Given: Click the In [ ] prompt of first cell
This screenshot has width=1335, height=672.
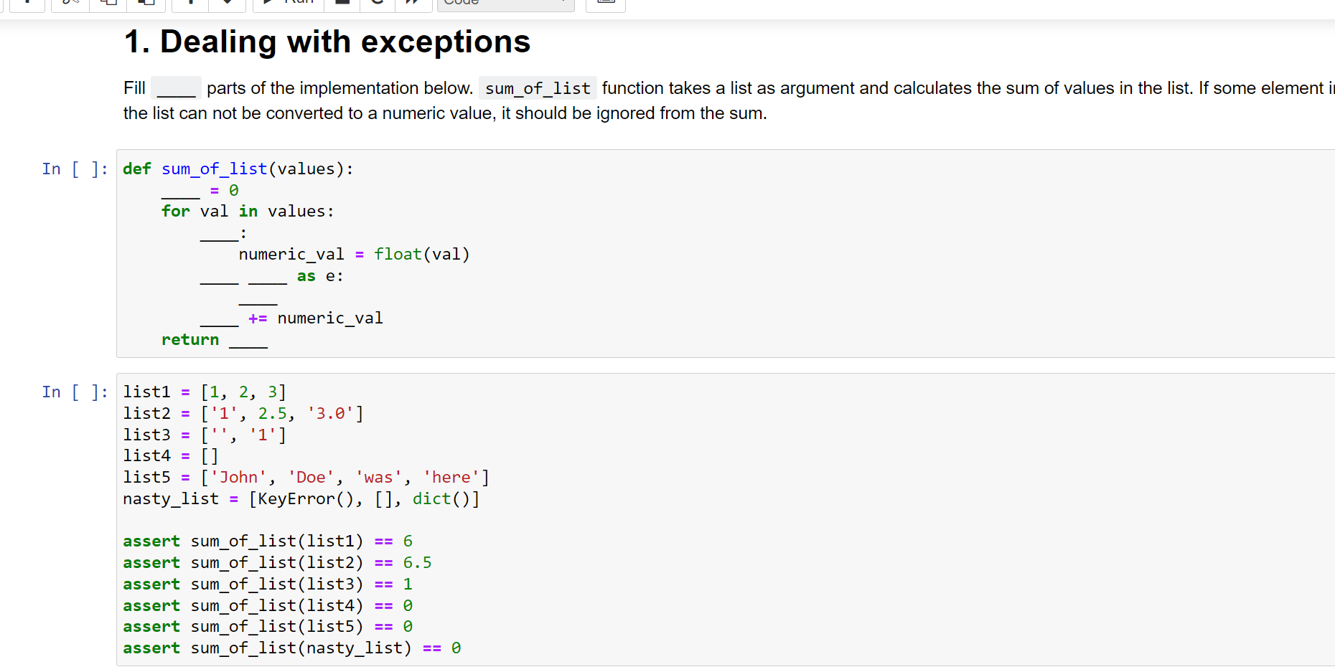Looking at the screenshot, I should (74, 169).
